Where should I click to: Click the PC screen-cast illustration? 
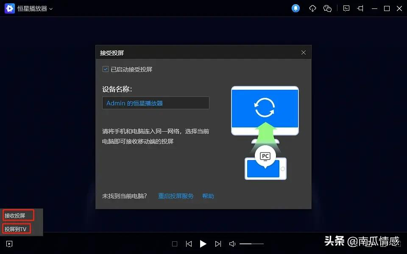[265, 133]
